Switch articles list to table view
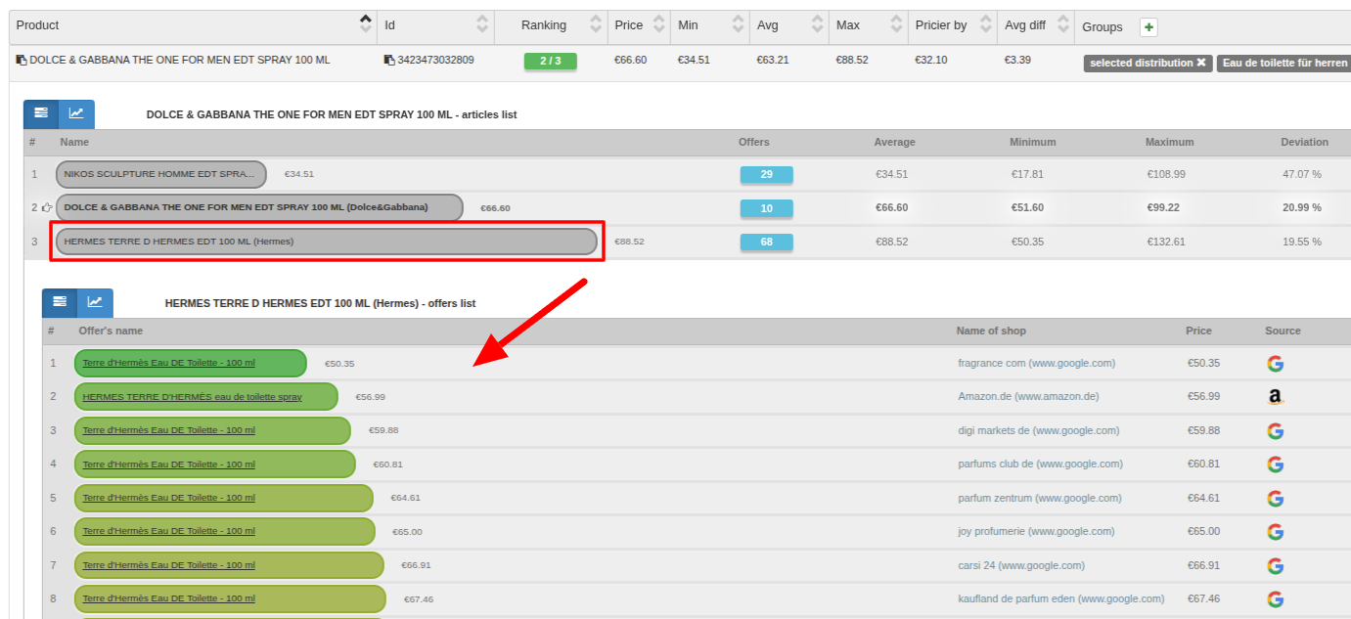The height and width of the screenshot is (619, 1351). click(x=41, y=113)
